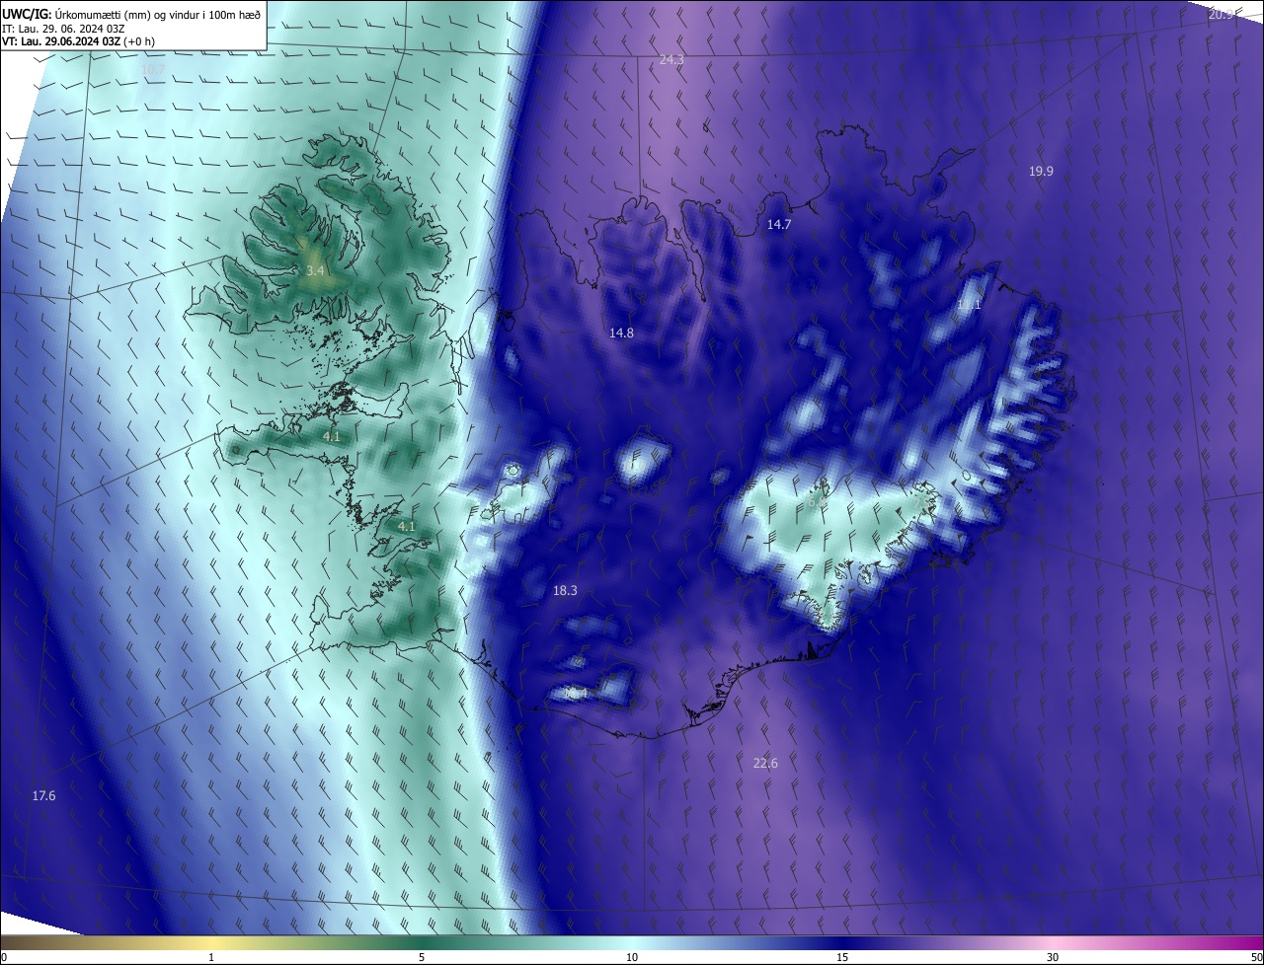Viewport: 1264px width, 965px height.
Task: Click the color scale at label 0
Action: click(3, 958)
